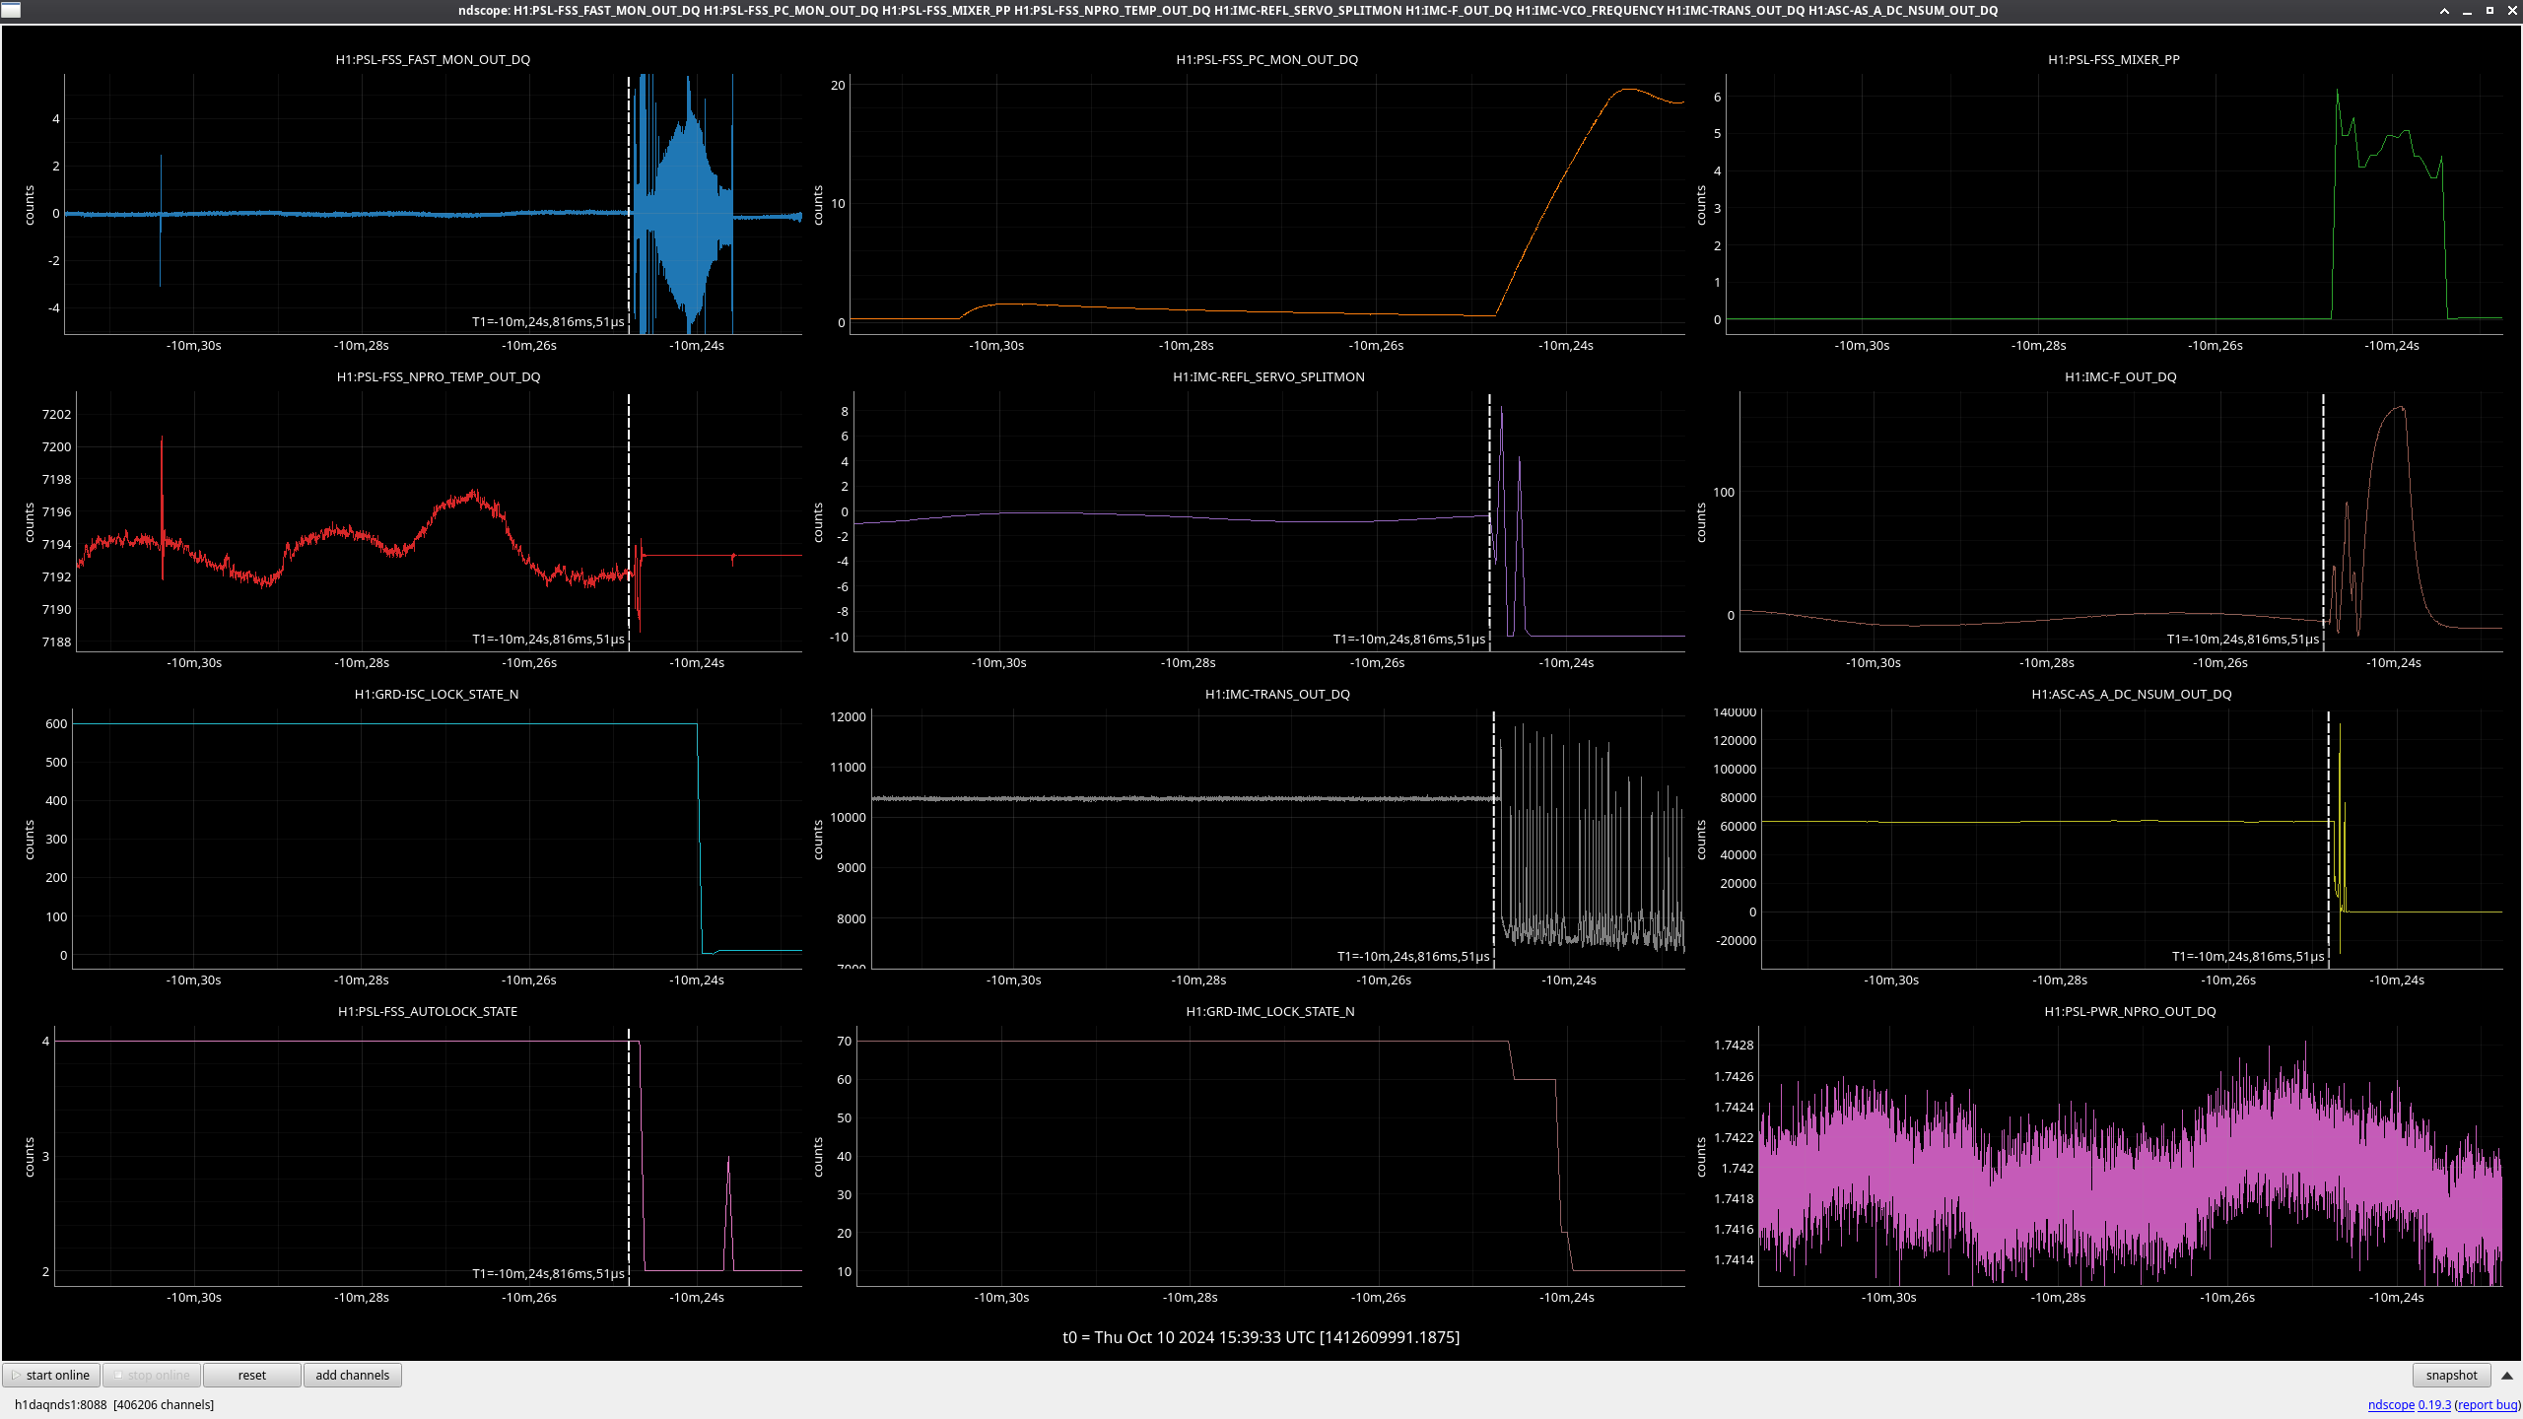Viewport: 2523px width, 1419px height.
Task: Close the ndscope window
Action: pos(2512,10)
